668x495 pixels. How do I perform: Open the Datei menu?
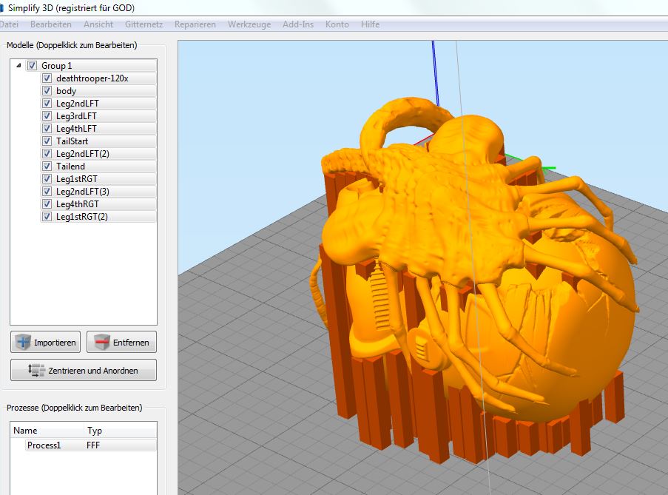pyautogui.click(x=9, y=24)
